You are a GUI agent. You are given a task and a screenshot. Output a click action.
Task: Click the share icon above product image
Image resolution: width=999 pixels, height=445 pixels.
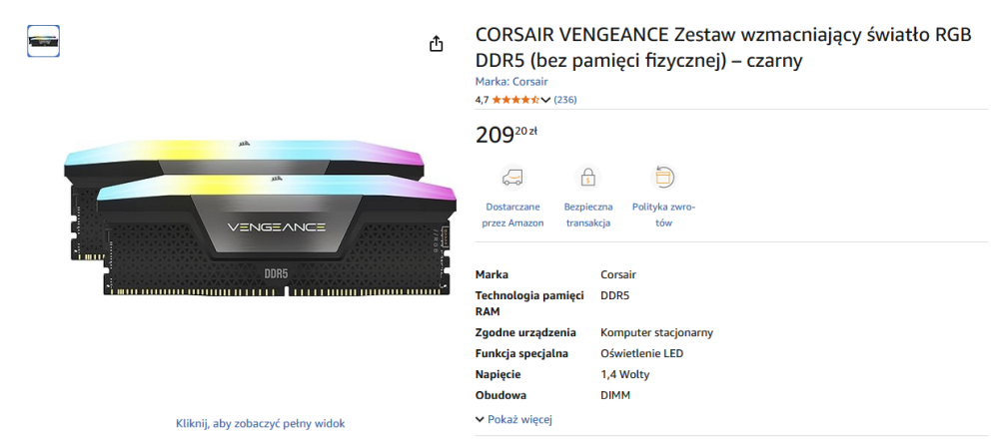pyautogui.click(x=436, y=44)
